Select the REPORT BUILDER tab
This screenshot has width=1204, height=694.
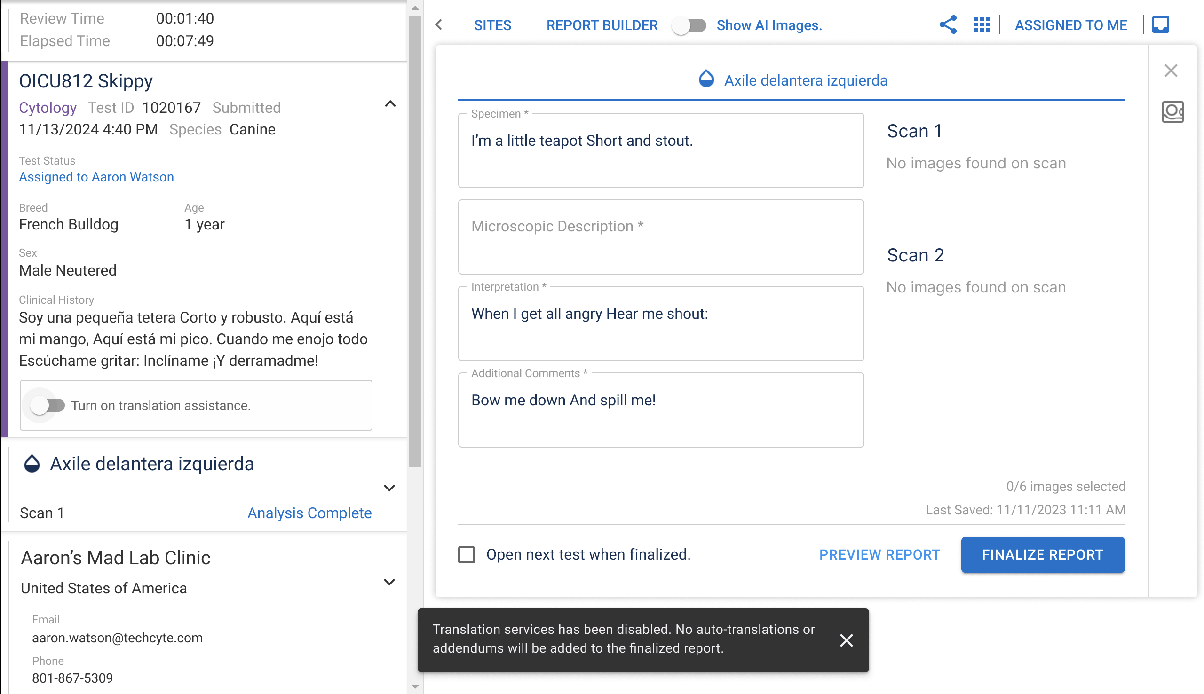[x=602, y=25]
